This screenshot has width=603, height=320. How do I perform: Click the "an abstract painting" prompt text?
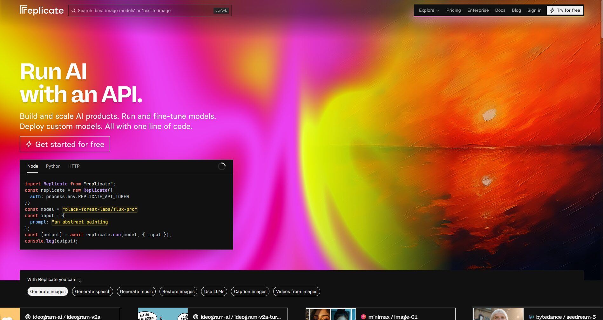[x=80, y=222]
